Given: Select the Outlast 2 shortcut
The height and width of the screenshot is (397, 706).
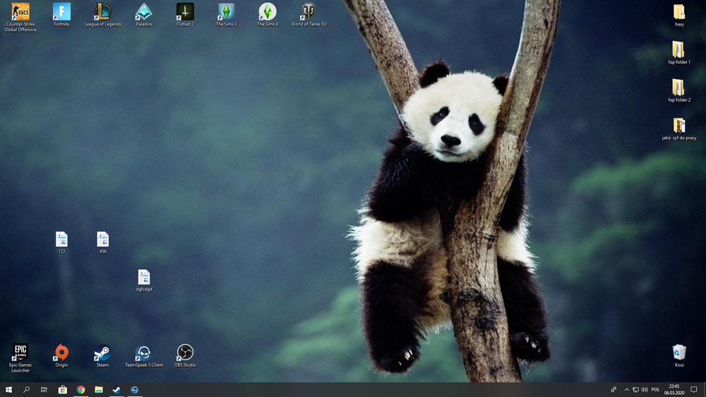Looking at the screenshot, I should tap(185, 14).
